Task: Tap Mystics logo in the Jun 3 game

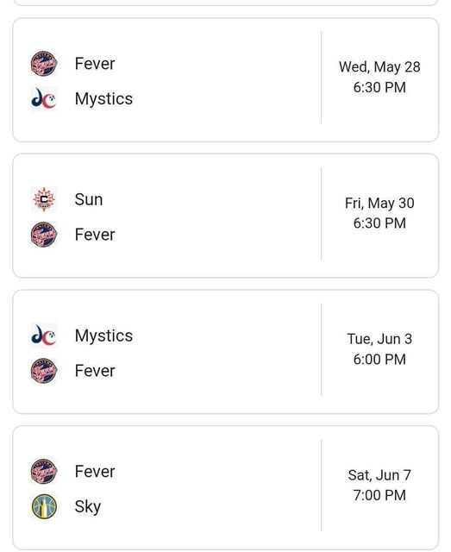Action: [44, 336]
